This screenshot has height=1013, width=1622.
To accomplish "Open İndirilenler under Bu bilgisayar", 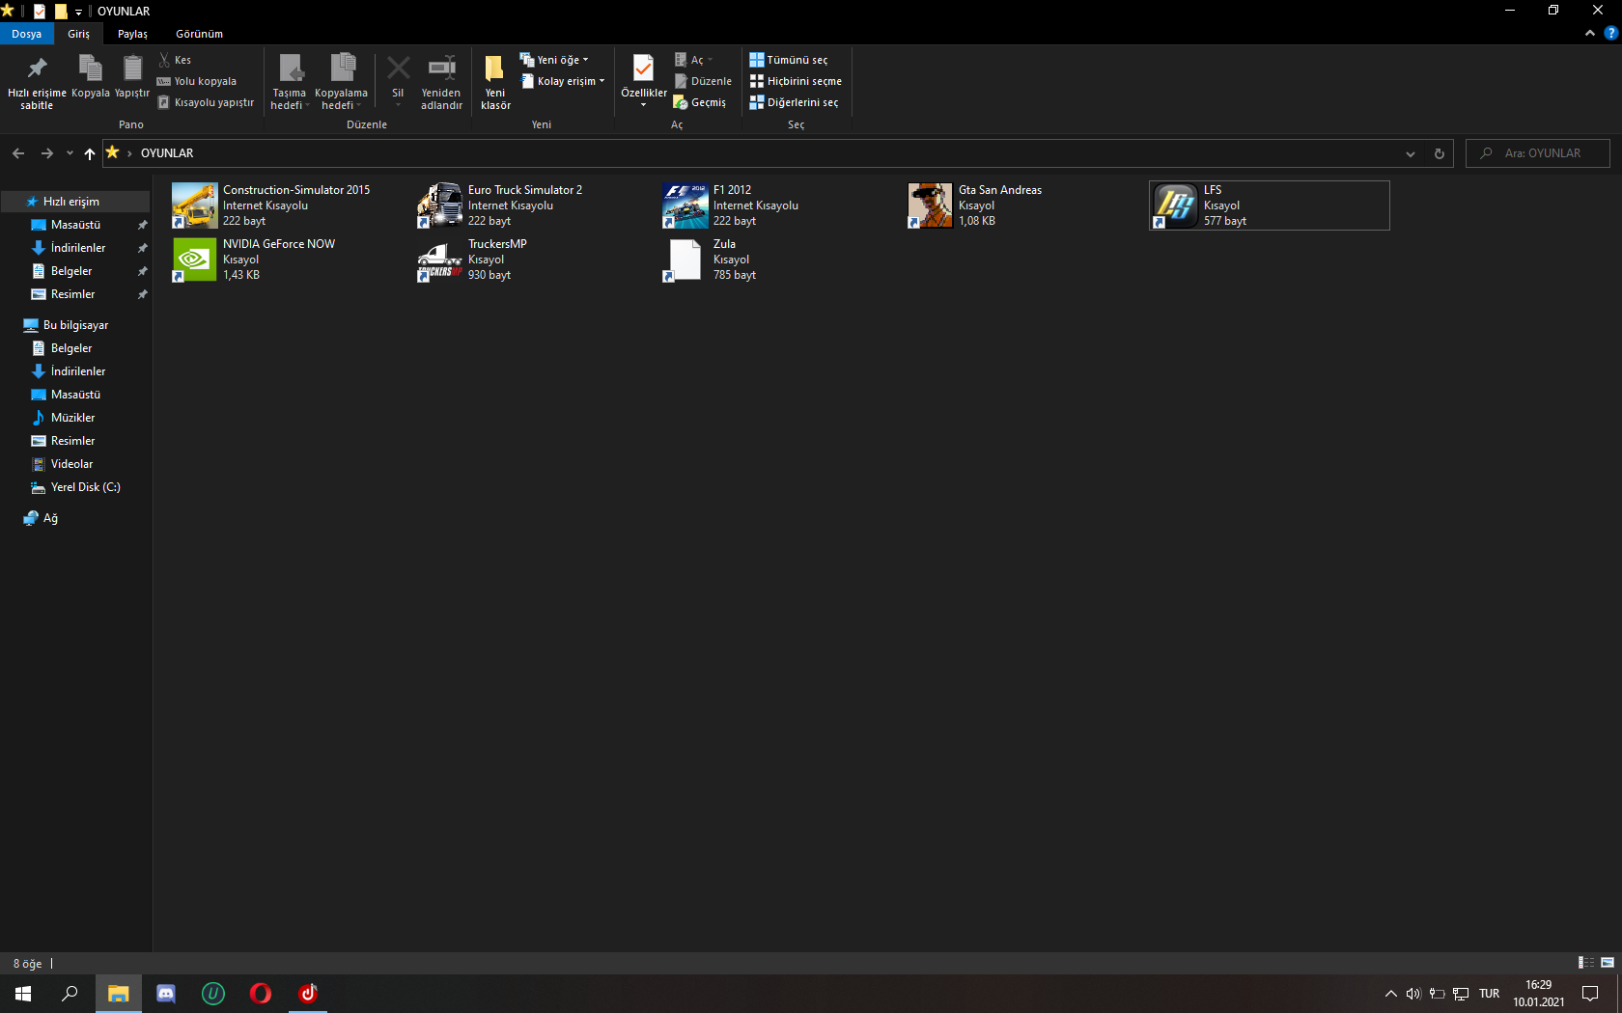I will pos(75,371).
